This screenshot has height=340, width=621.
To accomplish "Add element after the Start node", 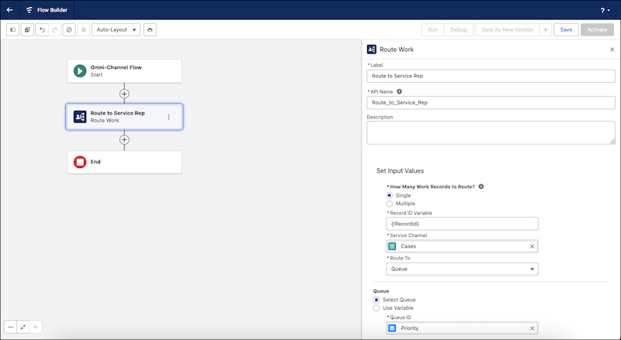I will (124, 94).
